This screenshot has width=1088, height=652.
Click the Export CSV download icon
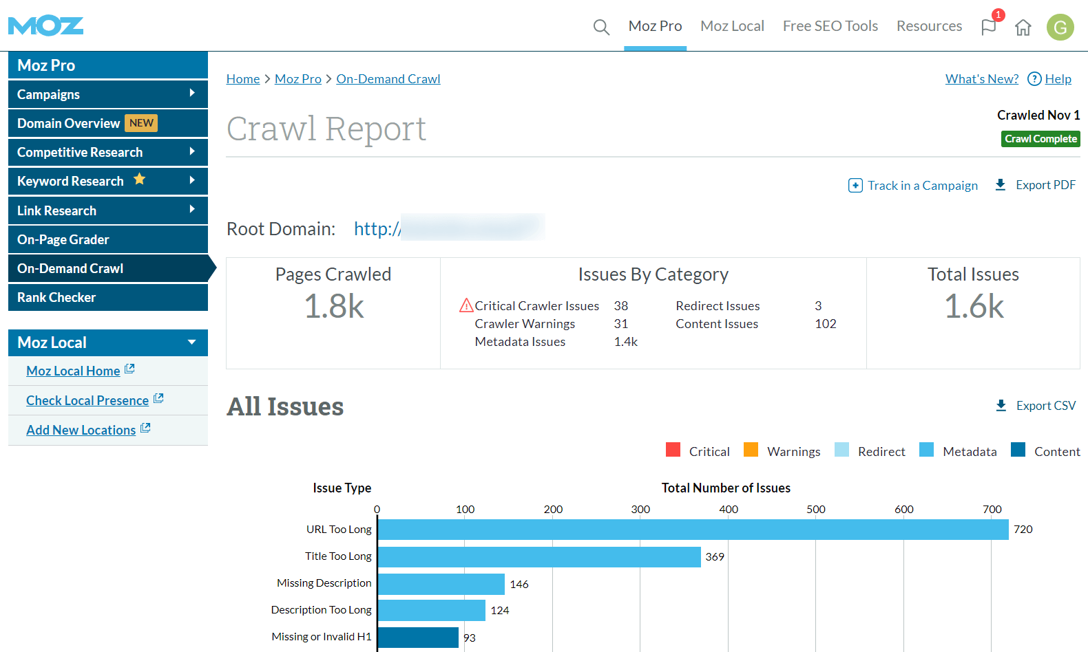click(1001, 406)
